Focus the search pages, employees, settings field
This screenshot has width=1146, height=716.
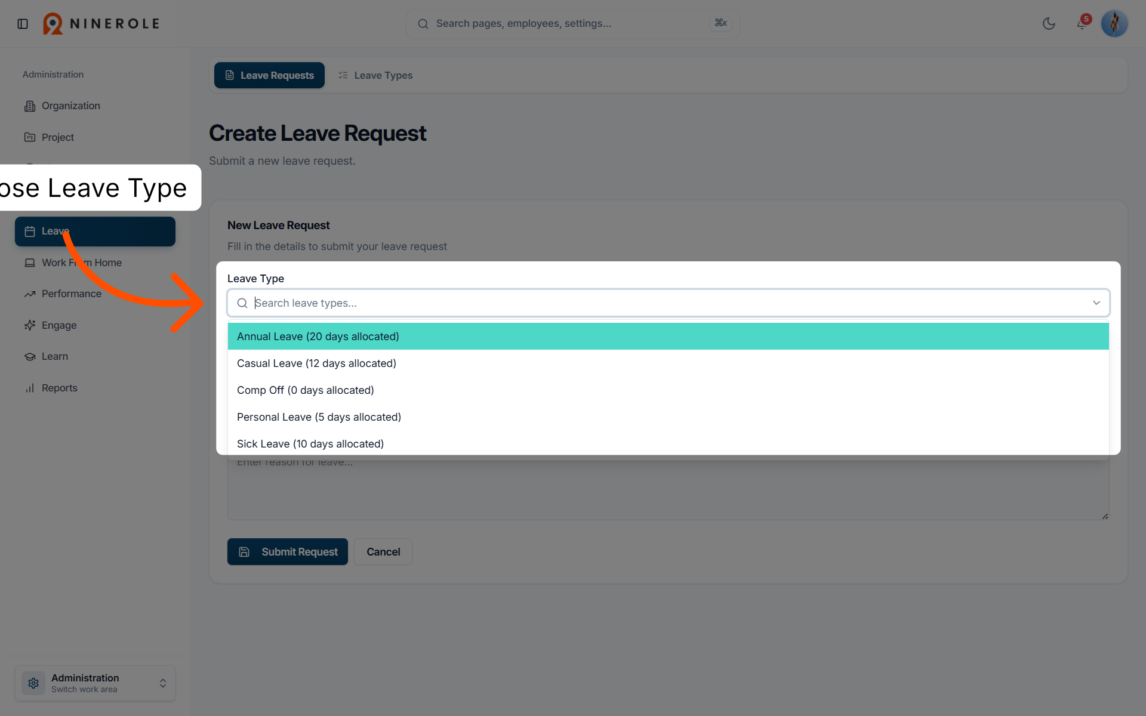pos(572,24)
